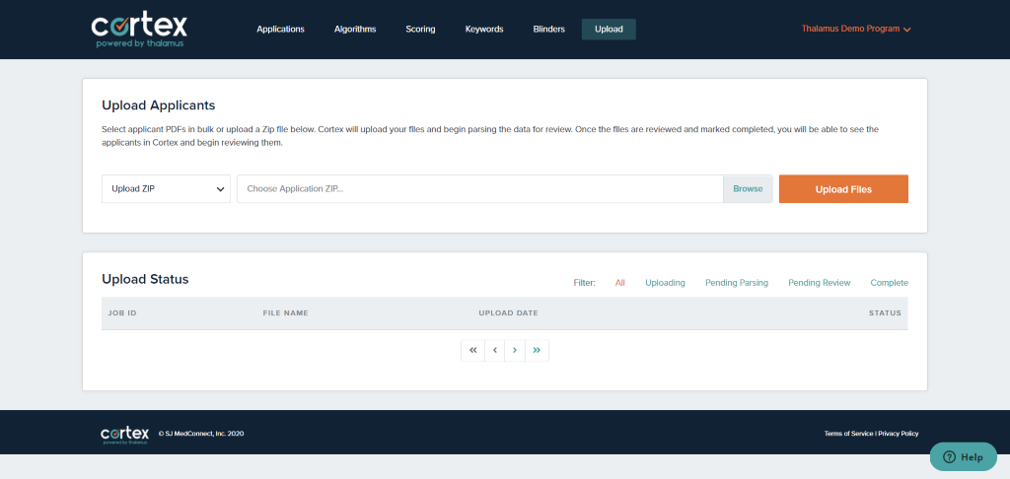Open the Help widget

pyautogui.click(x=963, y=456)
